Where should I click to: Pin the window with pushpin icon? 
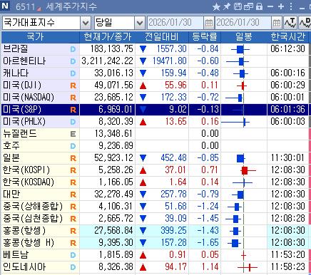227,6
